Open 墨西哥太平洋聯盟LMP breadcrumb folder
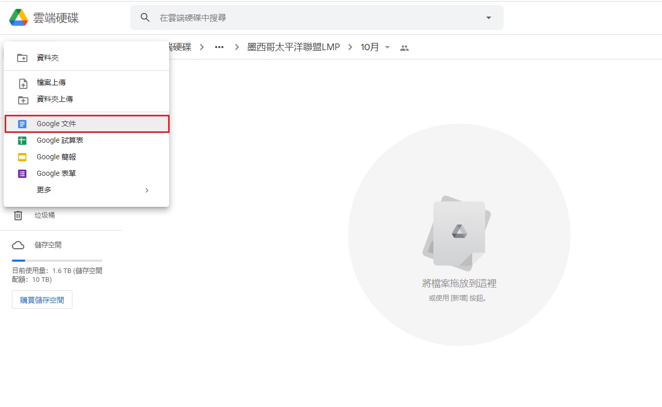Screen dimensions: 662x407 coord(293,47)
